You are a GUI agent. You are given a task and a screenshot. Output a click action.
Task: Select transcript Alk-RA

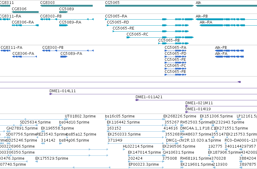228,25
